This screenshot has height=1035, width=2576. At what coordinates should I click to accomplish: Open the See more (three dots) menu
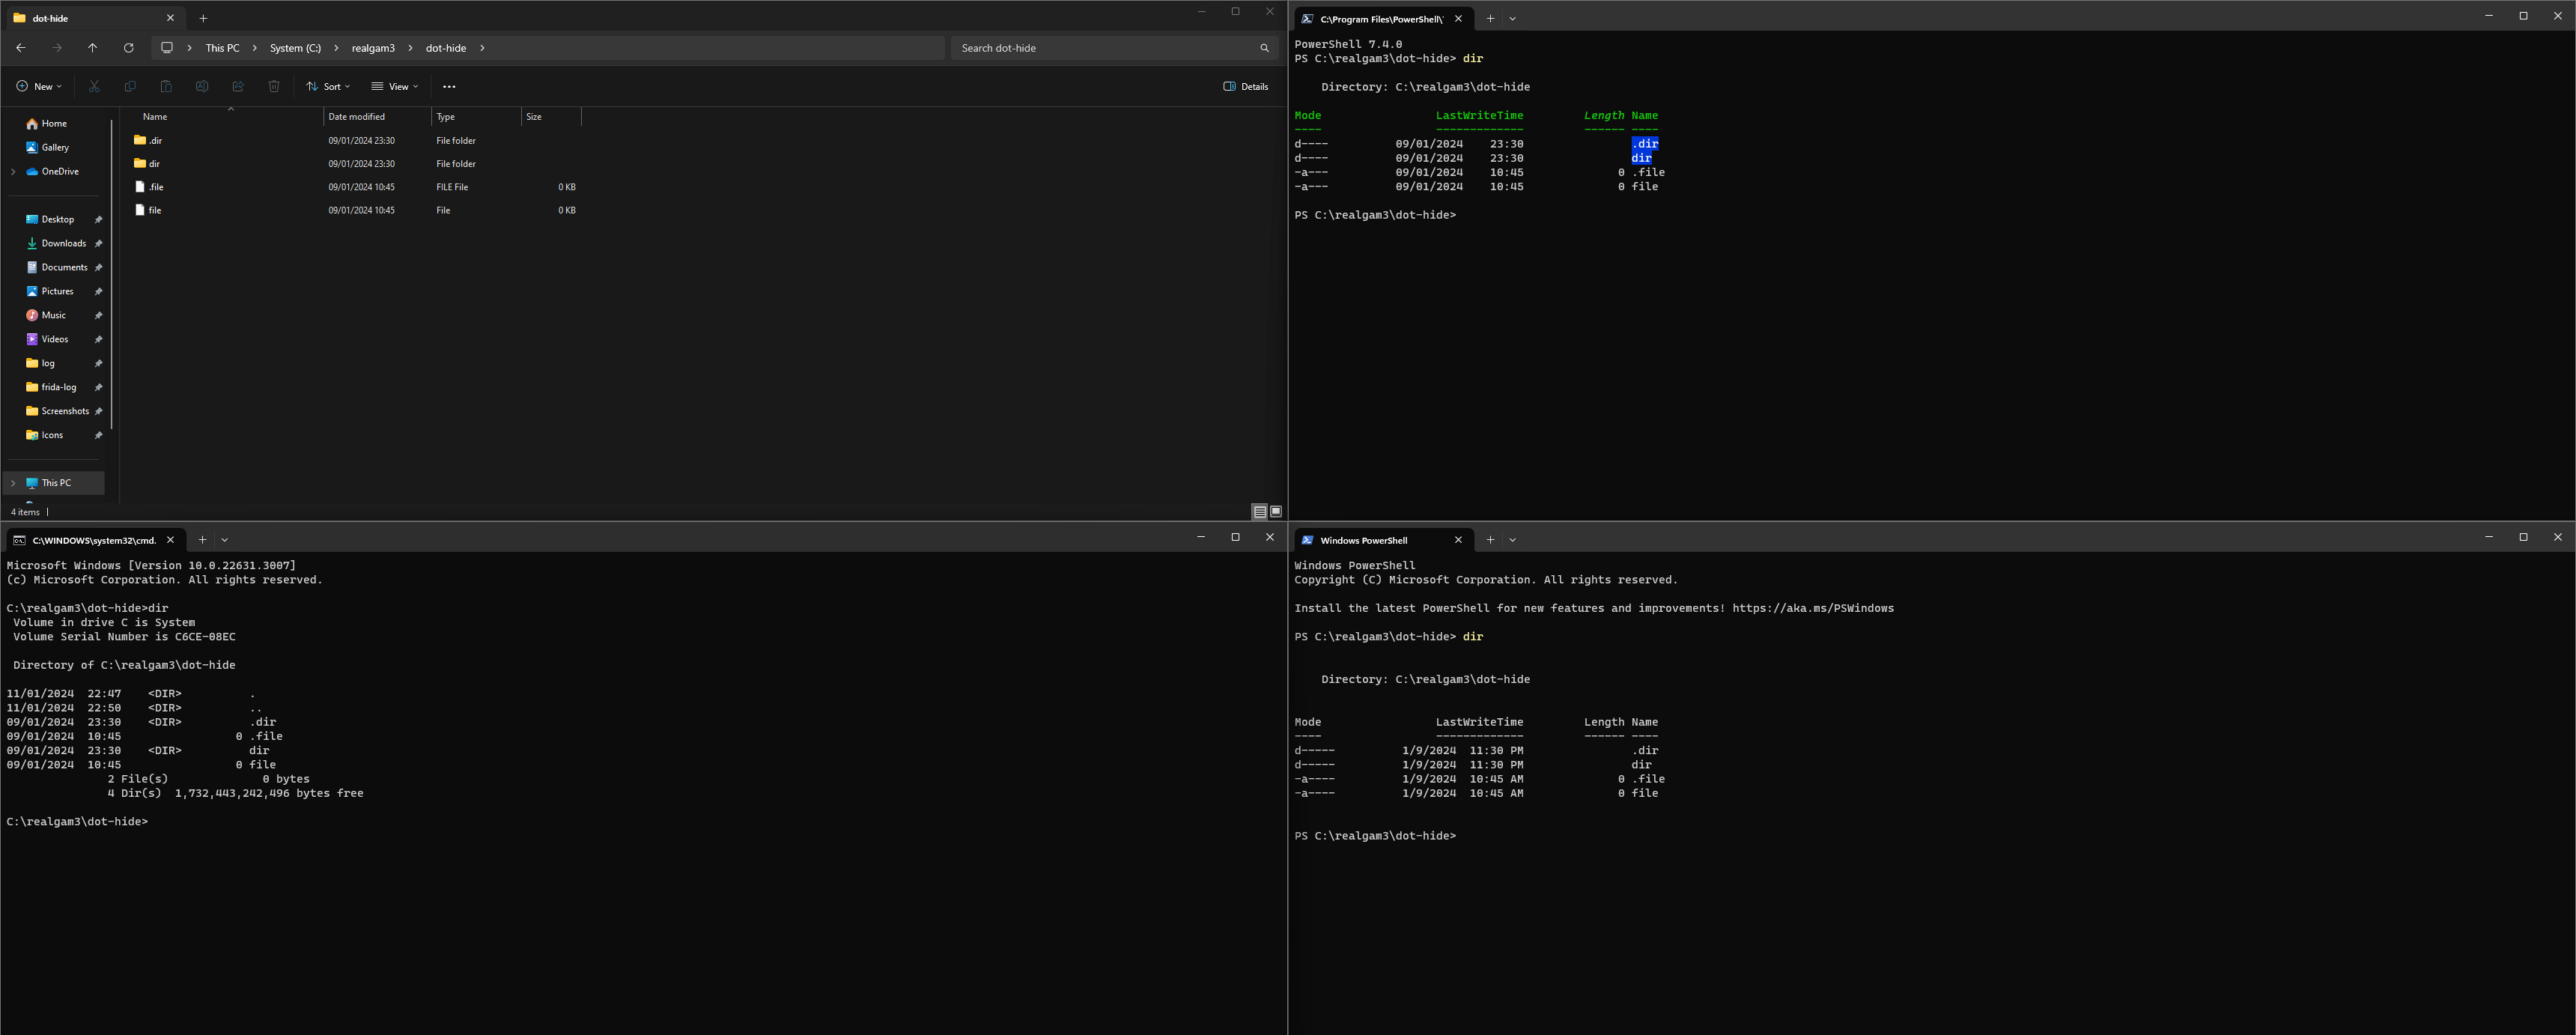(x=449, y=87)
